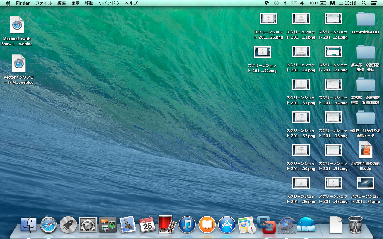
Task: Launch iTunes from the Dock
Action: tap(187, 225)
